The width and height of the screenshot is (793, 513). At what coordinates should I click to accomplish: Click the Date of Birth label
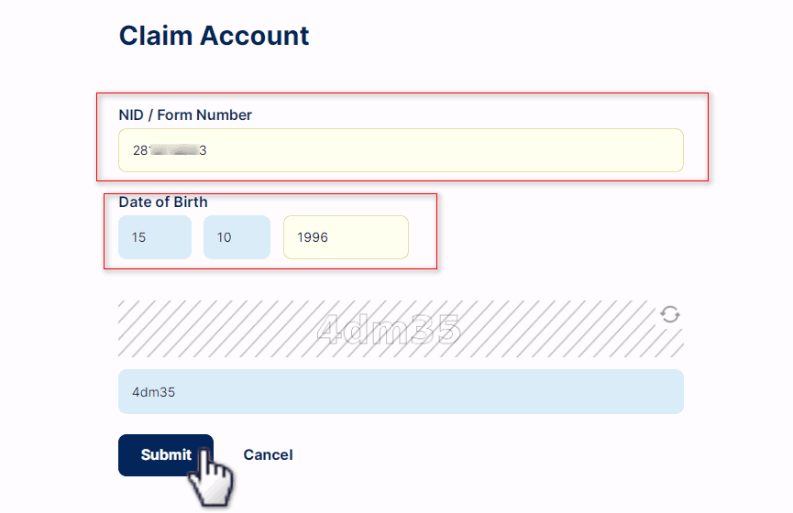point(163,202)
